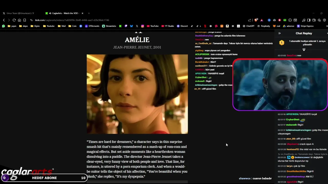The width and height of the screenshot is (328, 184).
Task: Click username brokencower in Chat Replay
Action: [x=302, y=157]
